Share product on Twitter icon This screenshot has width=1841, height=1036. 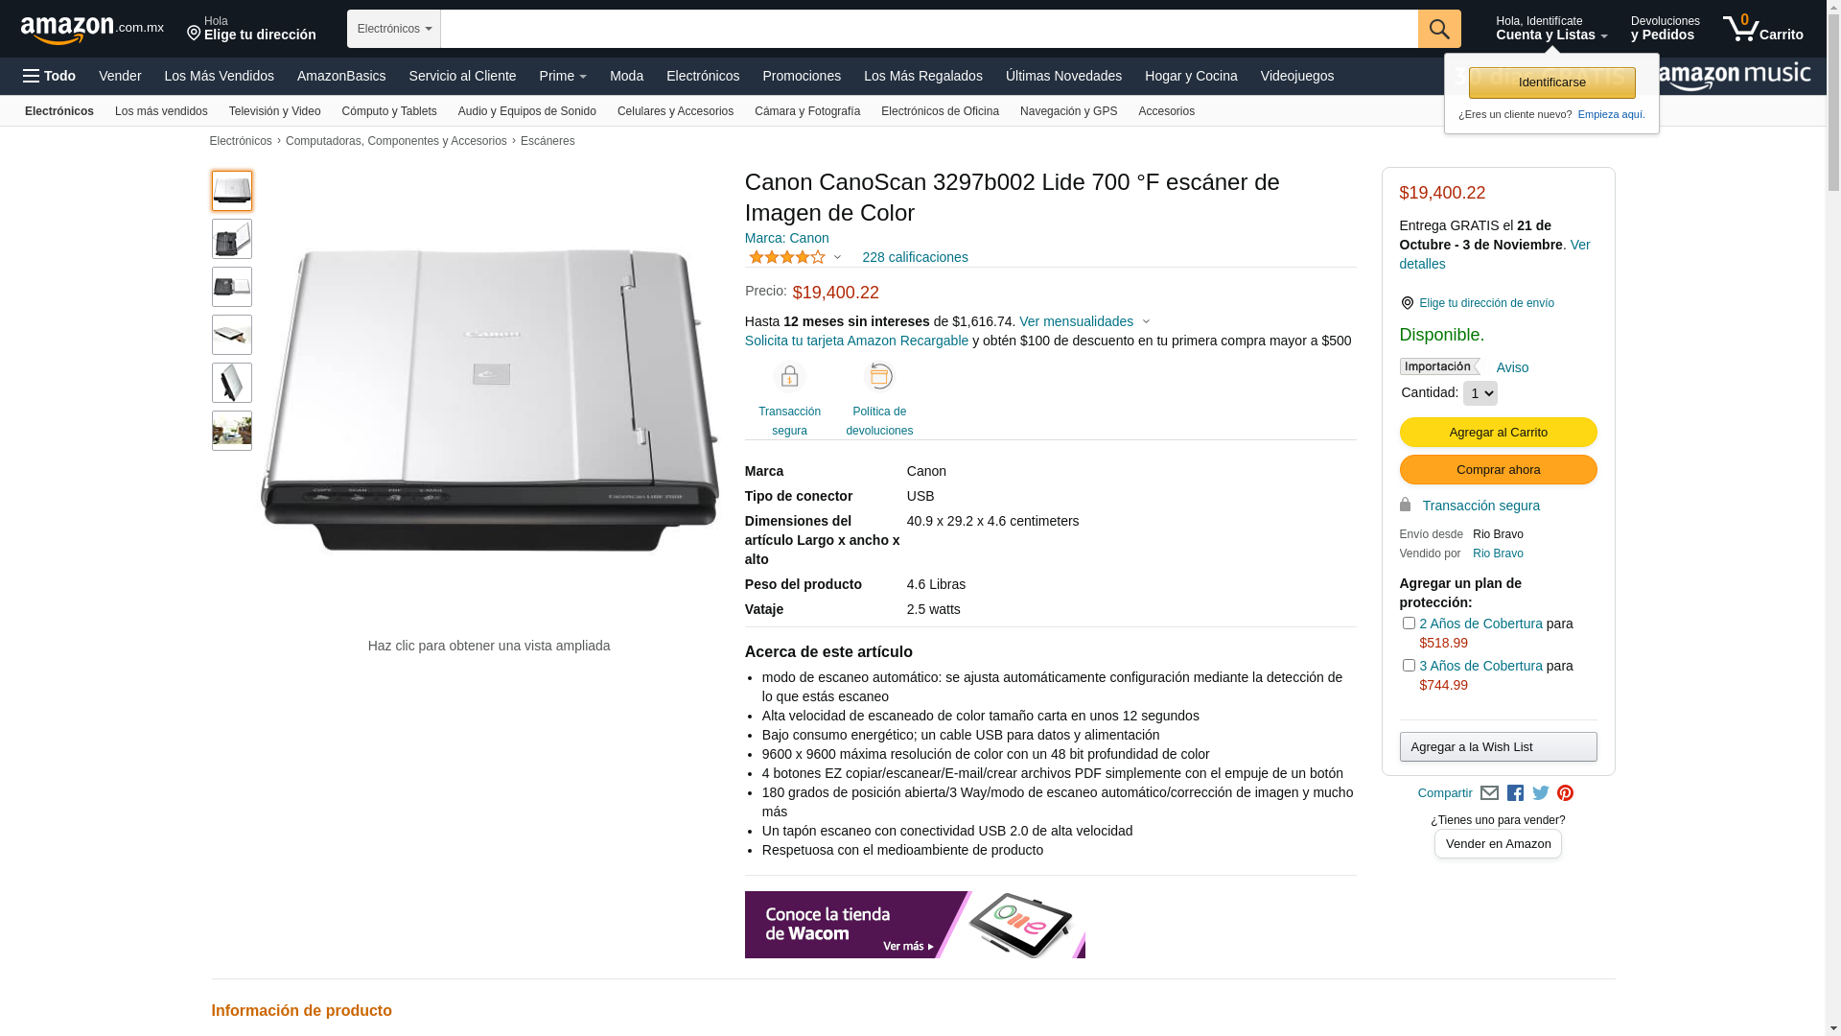tap(1541, 793)
